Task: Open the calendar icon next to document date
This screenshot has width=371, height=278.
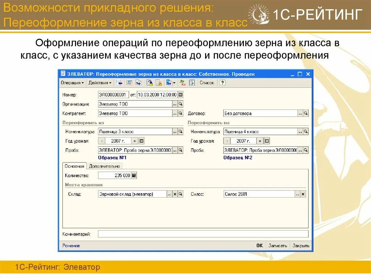Action: click(x=180, y=95)
